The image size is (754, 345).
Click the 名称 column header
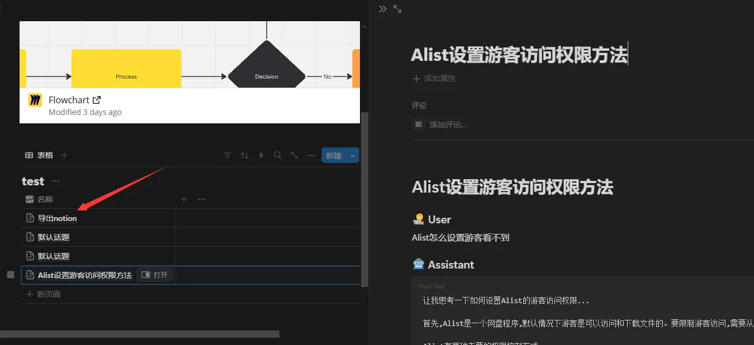pyautogui.click(x=40, y=199)
